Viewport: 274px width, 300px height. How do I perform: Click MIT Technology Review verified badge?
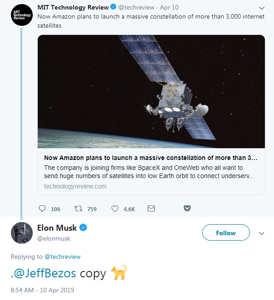pos(114,7)
